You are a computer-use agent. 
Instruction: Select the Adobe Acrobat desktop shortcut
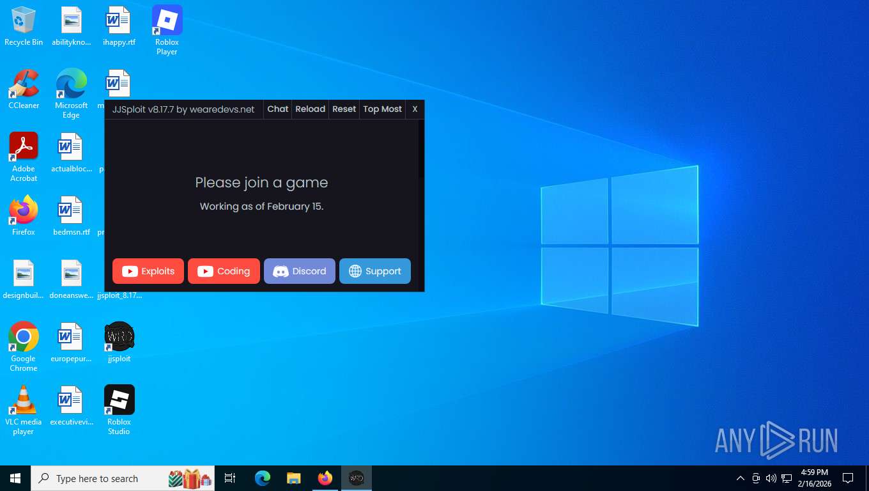pyautogui.click(x=24, y=157)
